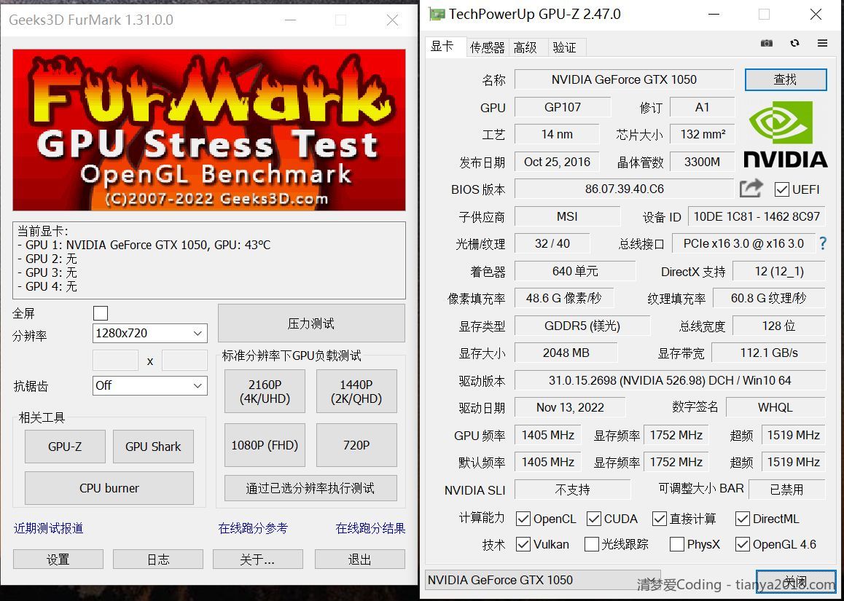Viewport: 844px width, 601px height.
Task: Minimize the FurMark window
Action: click(x=290, y=20)
